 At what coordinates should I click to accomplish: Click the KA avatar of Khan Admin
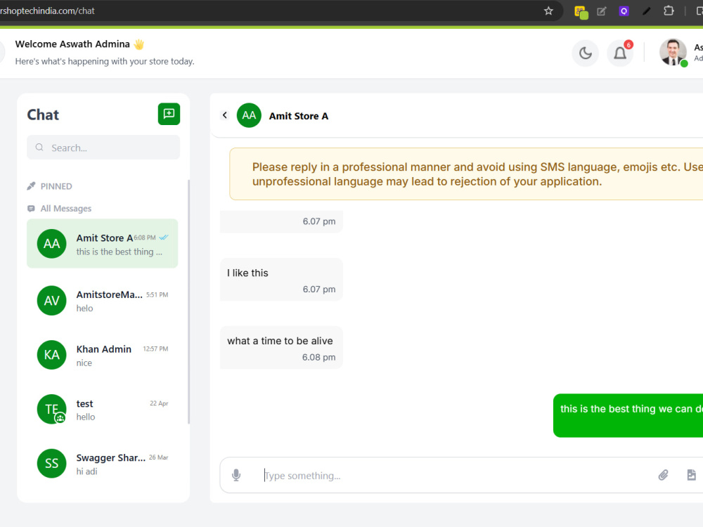(x=51, y=355)
